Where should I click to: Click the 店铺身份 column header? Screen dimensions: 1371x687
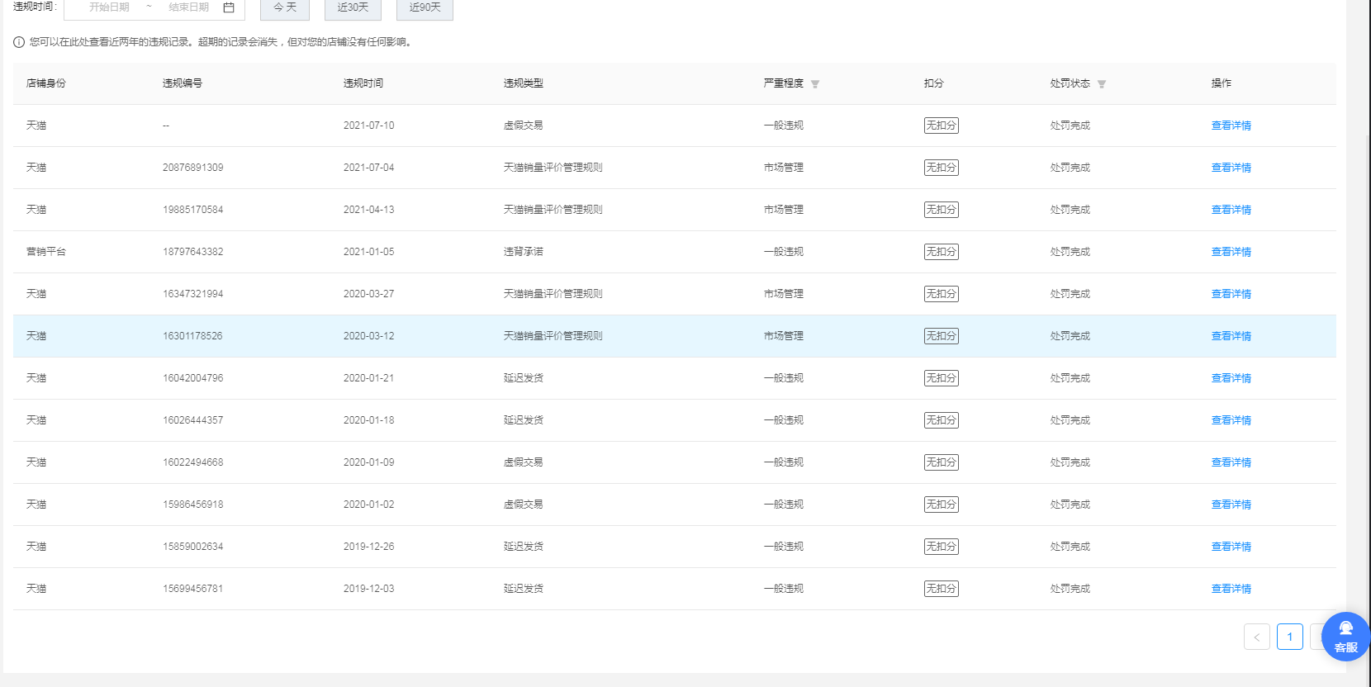(46, 83)
